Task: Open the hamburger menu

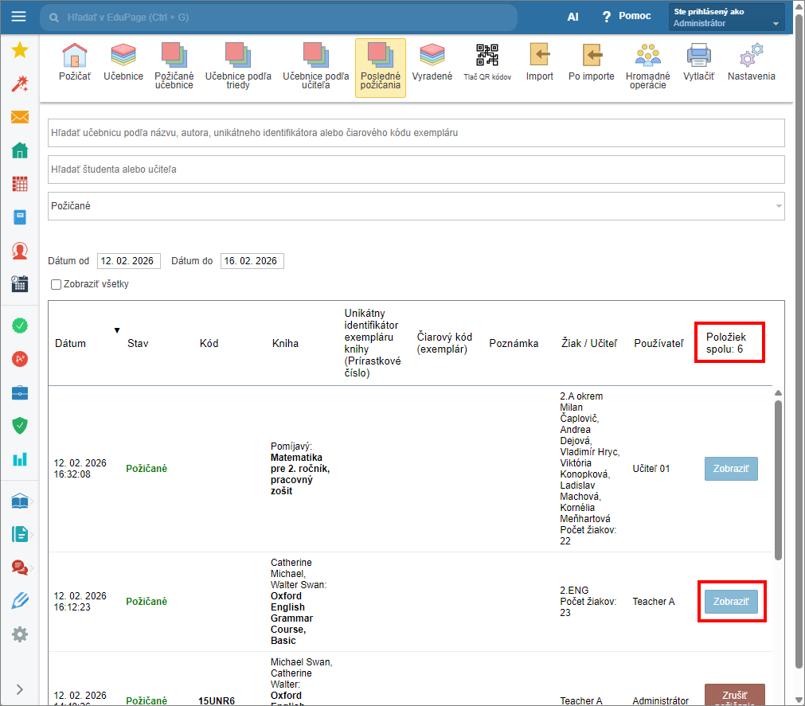Action: click(x=18, y=17)
